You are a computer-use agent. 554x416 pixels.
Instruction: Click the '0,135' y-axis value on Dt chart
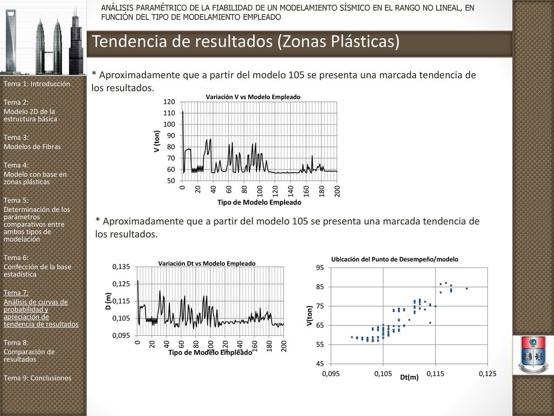121,267
